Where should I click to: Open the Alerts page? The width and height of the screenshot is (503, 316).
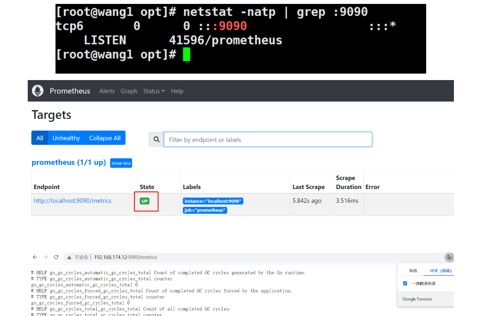[107, 91]
